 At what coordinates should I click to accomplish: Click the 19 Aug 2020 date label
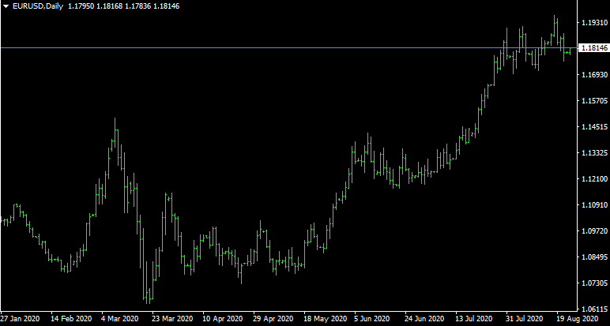[x=577, y=319]
